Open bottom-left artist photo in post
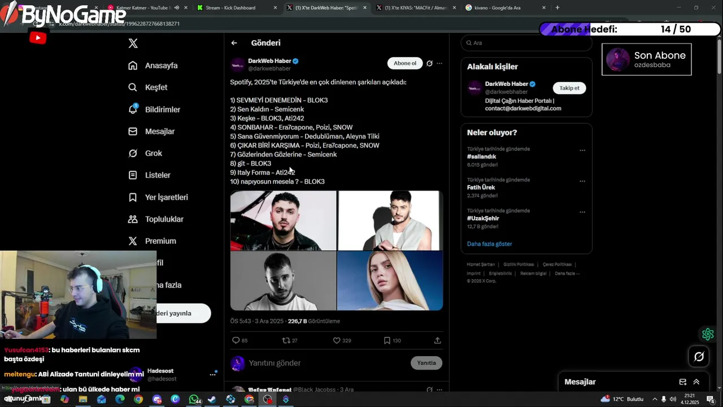Screen dimensions: 723x407 [283, 281]
